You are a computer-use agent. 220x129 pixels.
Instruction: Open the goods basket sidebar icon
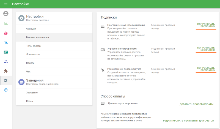(6, 33)
